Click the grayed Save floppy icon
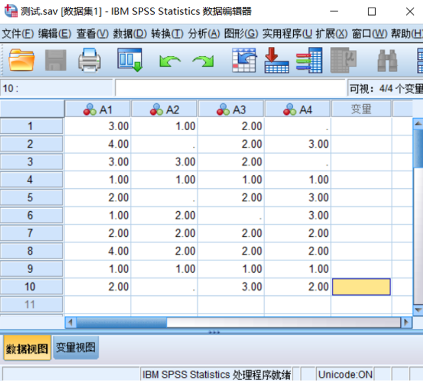The height and width of the screenshot is (381, 423). (x=56, y=60)
